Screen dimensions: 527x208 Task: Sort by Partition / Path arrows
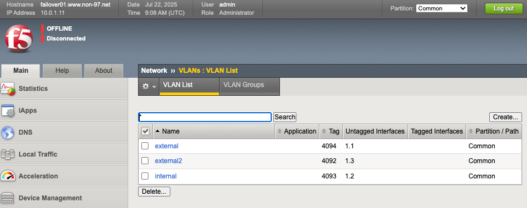(471, 131)
